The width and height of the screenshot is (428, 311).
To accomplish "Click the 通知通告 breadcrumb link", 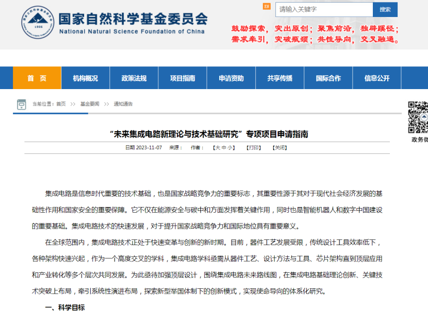I will click(x=123, y=104).
